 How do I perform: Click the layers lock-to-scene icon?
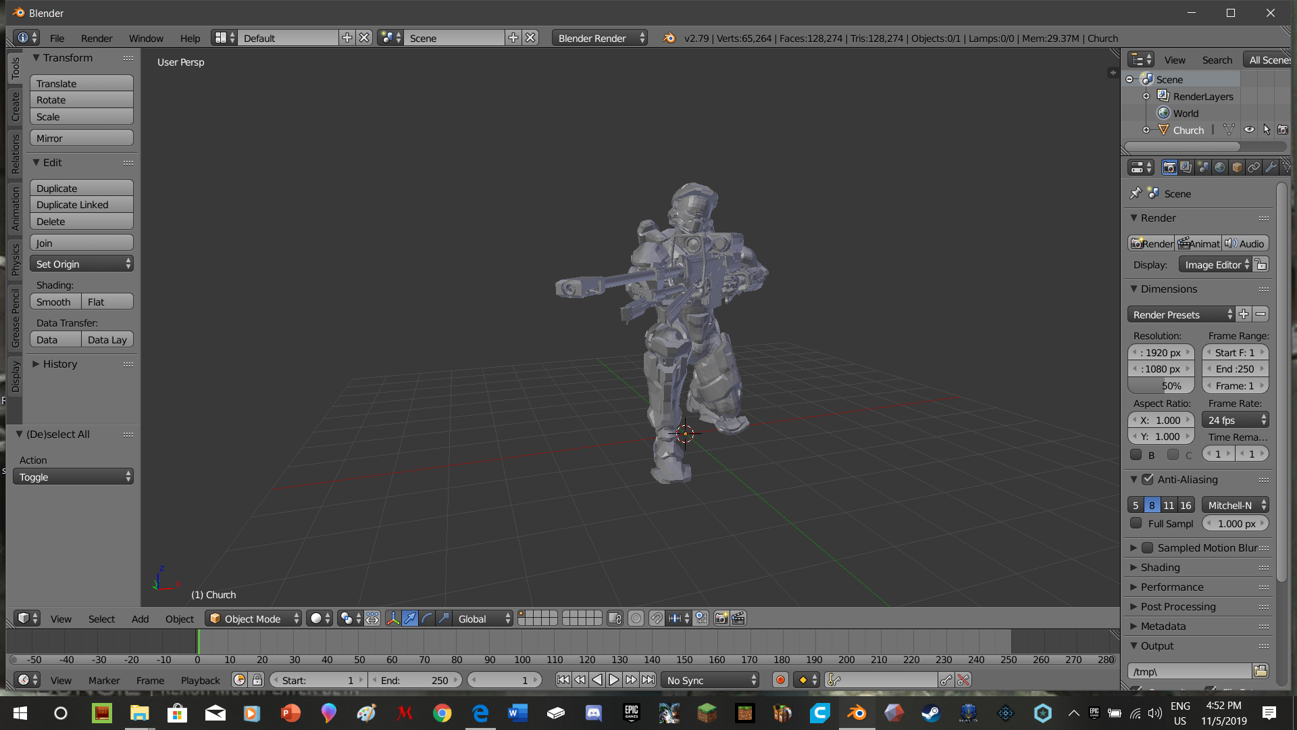click(x=615, y=618)
